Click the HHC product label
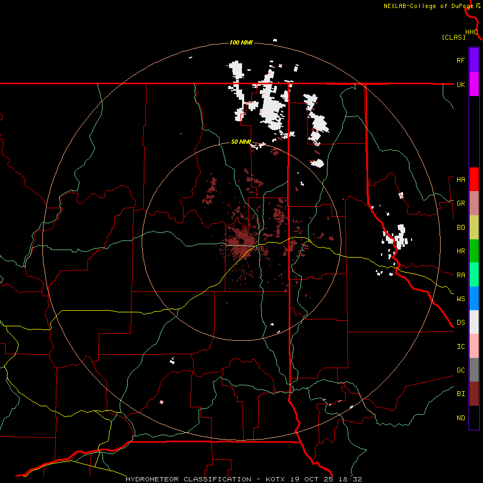483x483 pixels. click(471, 32)
